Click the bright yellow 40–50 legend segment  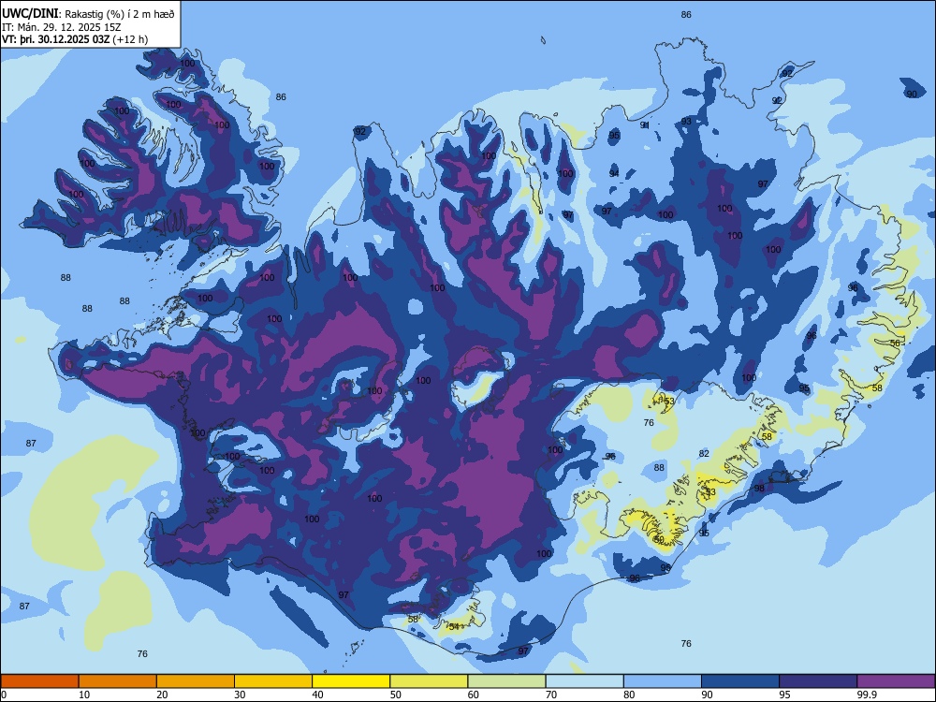pyautogui.click(x=350, y=681)
